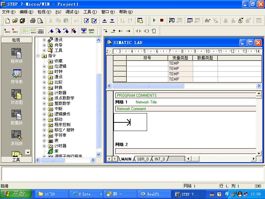Open the RealPlayer taskbar button
The height and width of the screenshot is (199, 265).
click(x=154, y=194)
